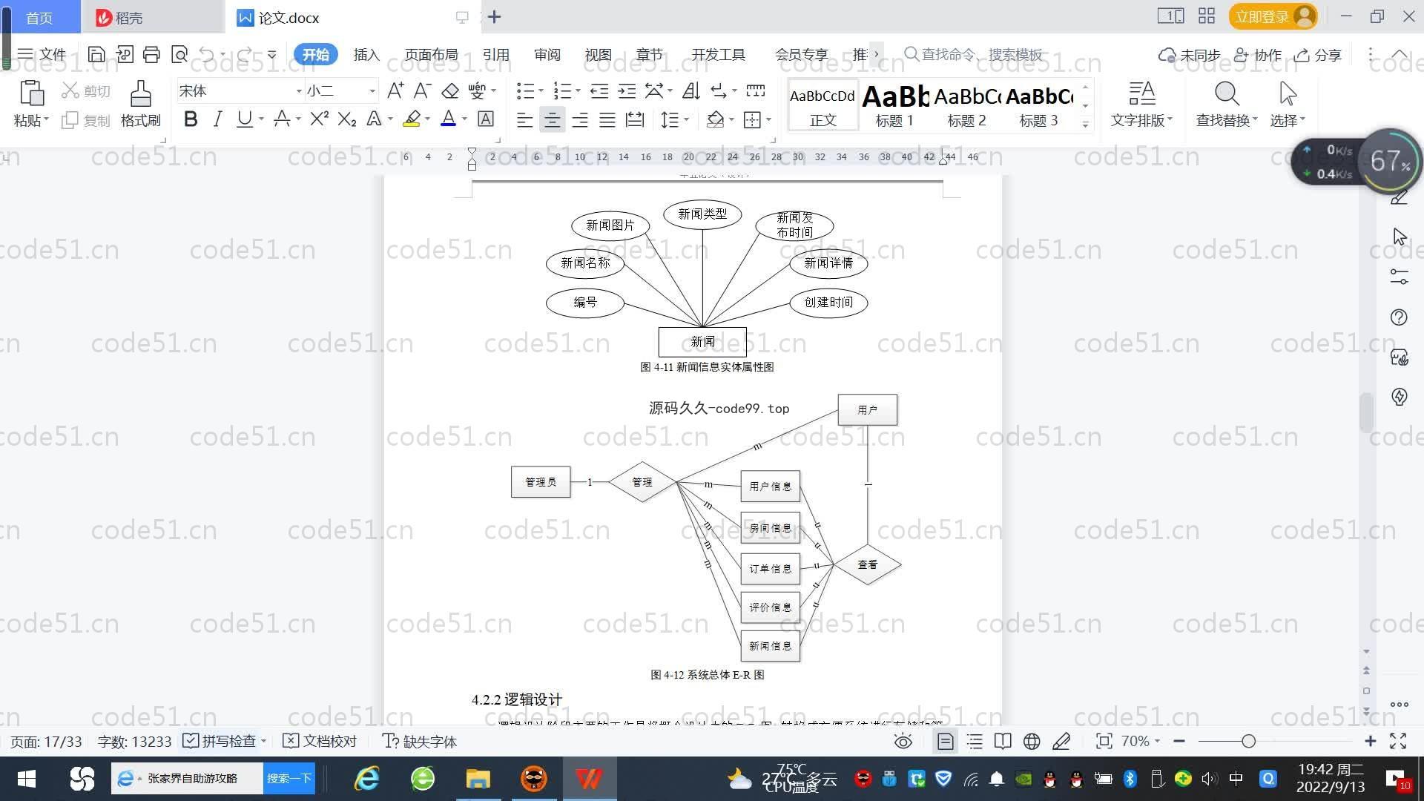
Task: Decrease font size icon
Action: pos(422,90)
